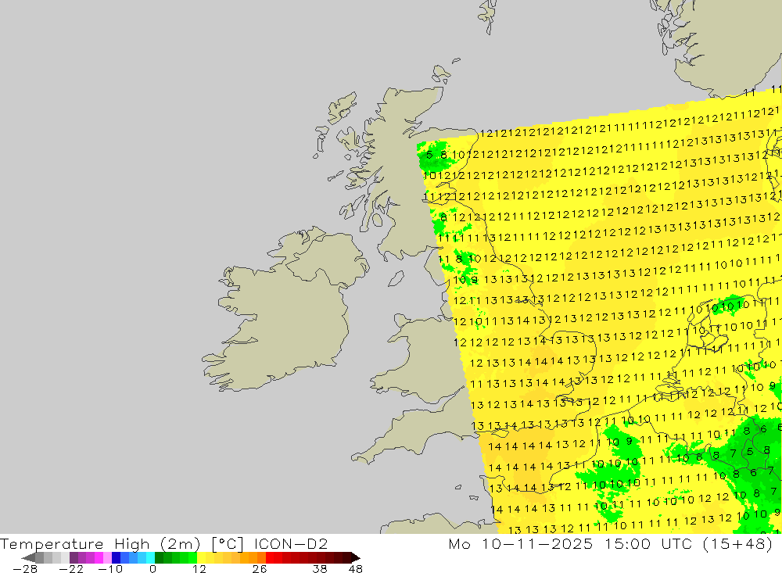
Task: Click the "15:00 UTC" time label
Action: point(648,543)
